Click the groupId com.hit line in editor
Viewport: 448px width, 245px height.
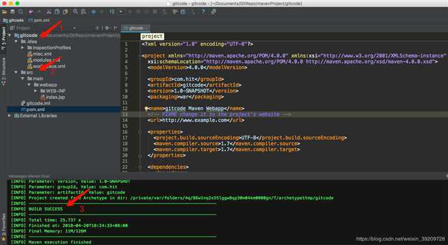point(186,79)
